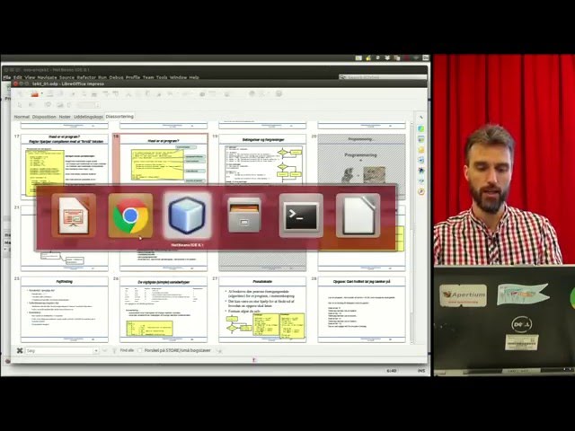Close the find toolbar with X icon
Viewport: 575px width, 431px height.
(x=20, y=350)
